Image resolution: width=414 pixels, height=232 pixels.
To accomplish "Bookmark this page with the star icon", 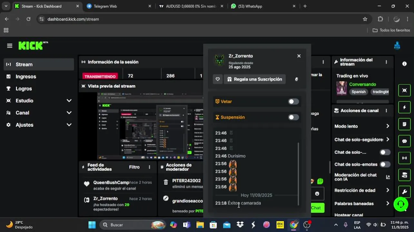I will [x=365, y=19].
